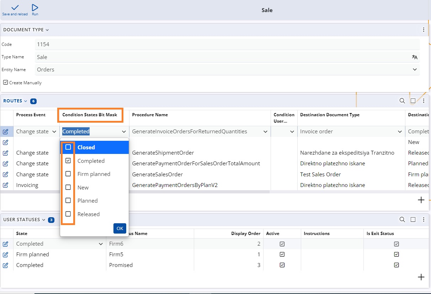Viewport: 431px width, 294px height.
Task: Click the Type Name field showing Sale
Action: [x=228, y=57]
